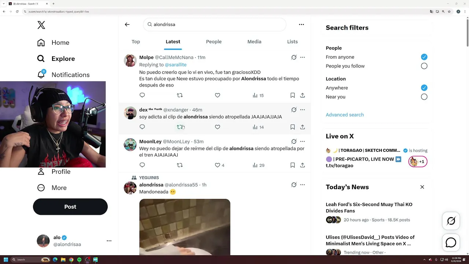469x264 pixels.
Task: Bookmark this page with the star icon
Action: coord(449,12)
